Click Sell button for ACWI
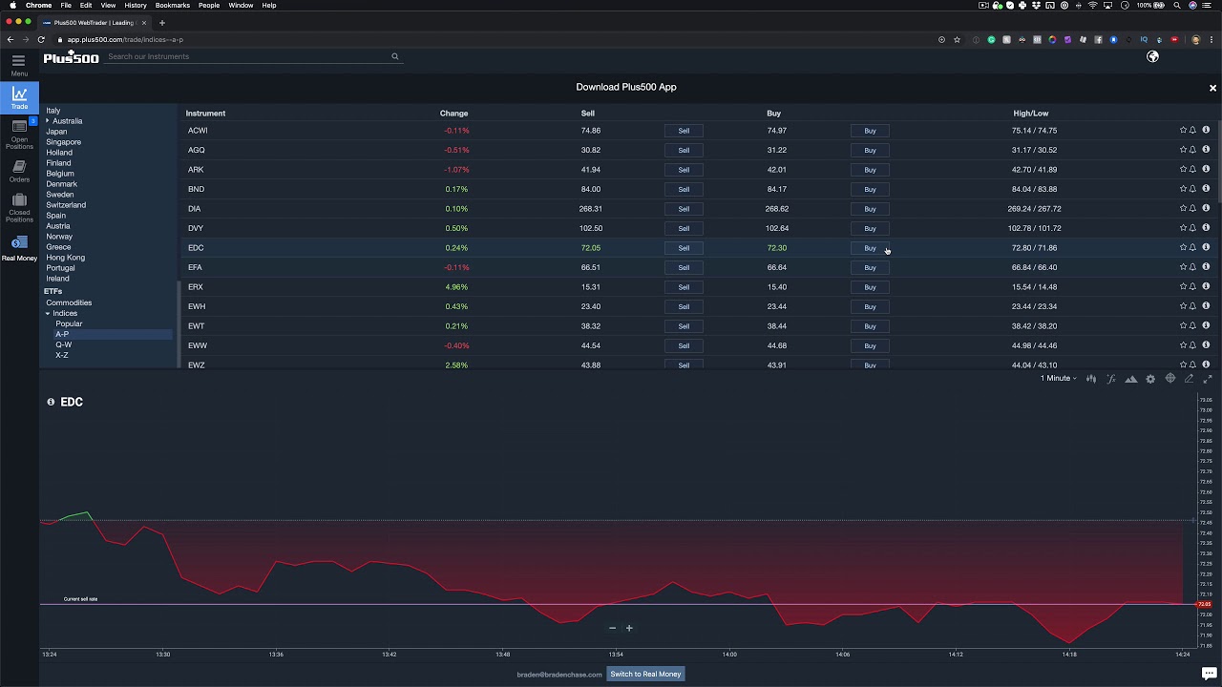Viewport: 1222px width, 687px height. coord(684,130)
